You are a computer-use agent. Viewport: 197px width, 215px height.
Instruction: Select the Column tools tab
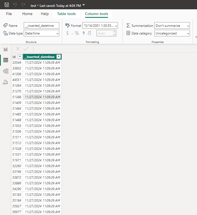(97, 14)
